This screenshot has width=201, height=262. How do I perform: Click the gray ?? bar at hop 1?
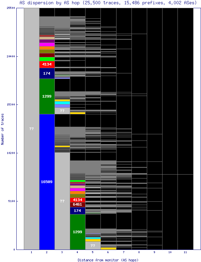(31, 129)
